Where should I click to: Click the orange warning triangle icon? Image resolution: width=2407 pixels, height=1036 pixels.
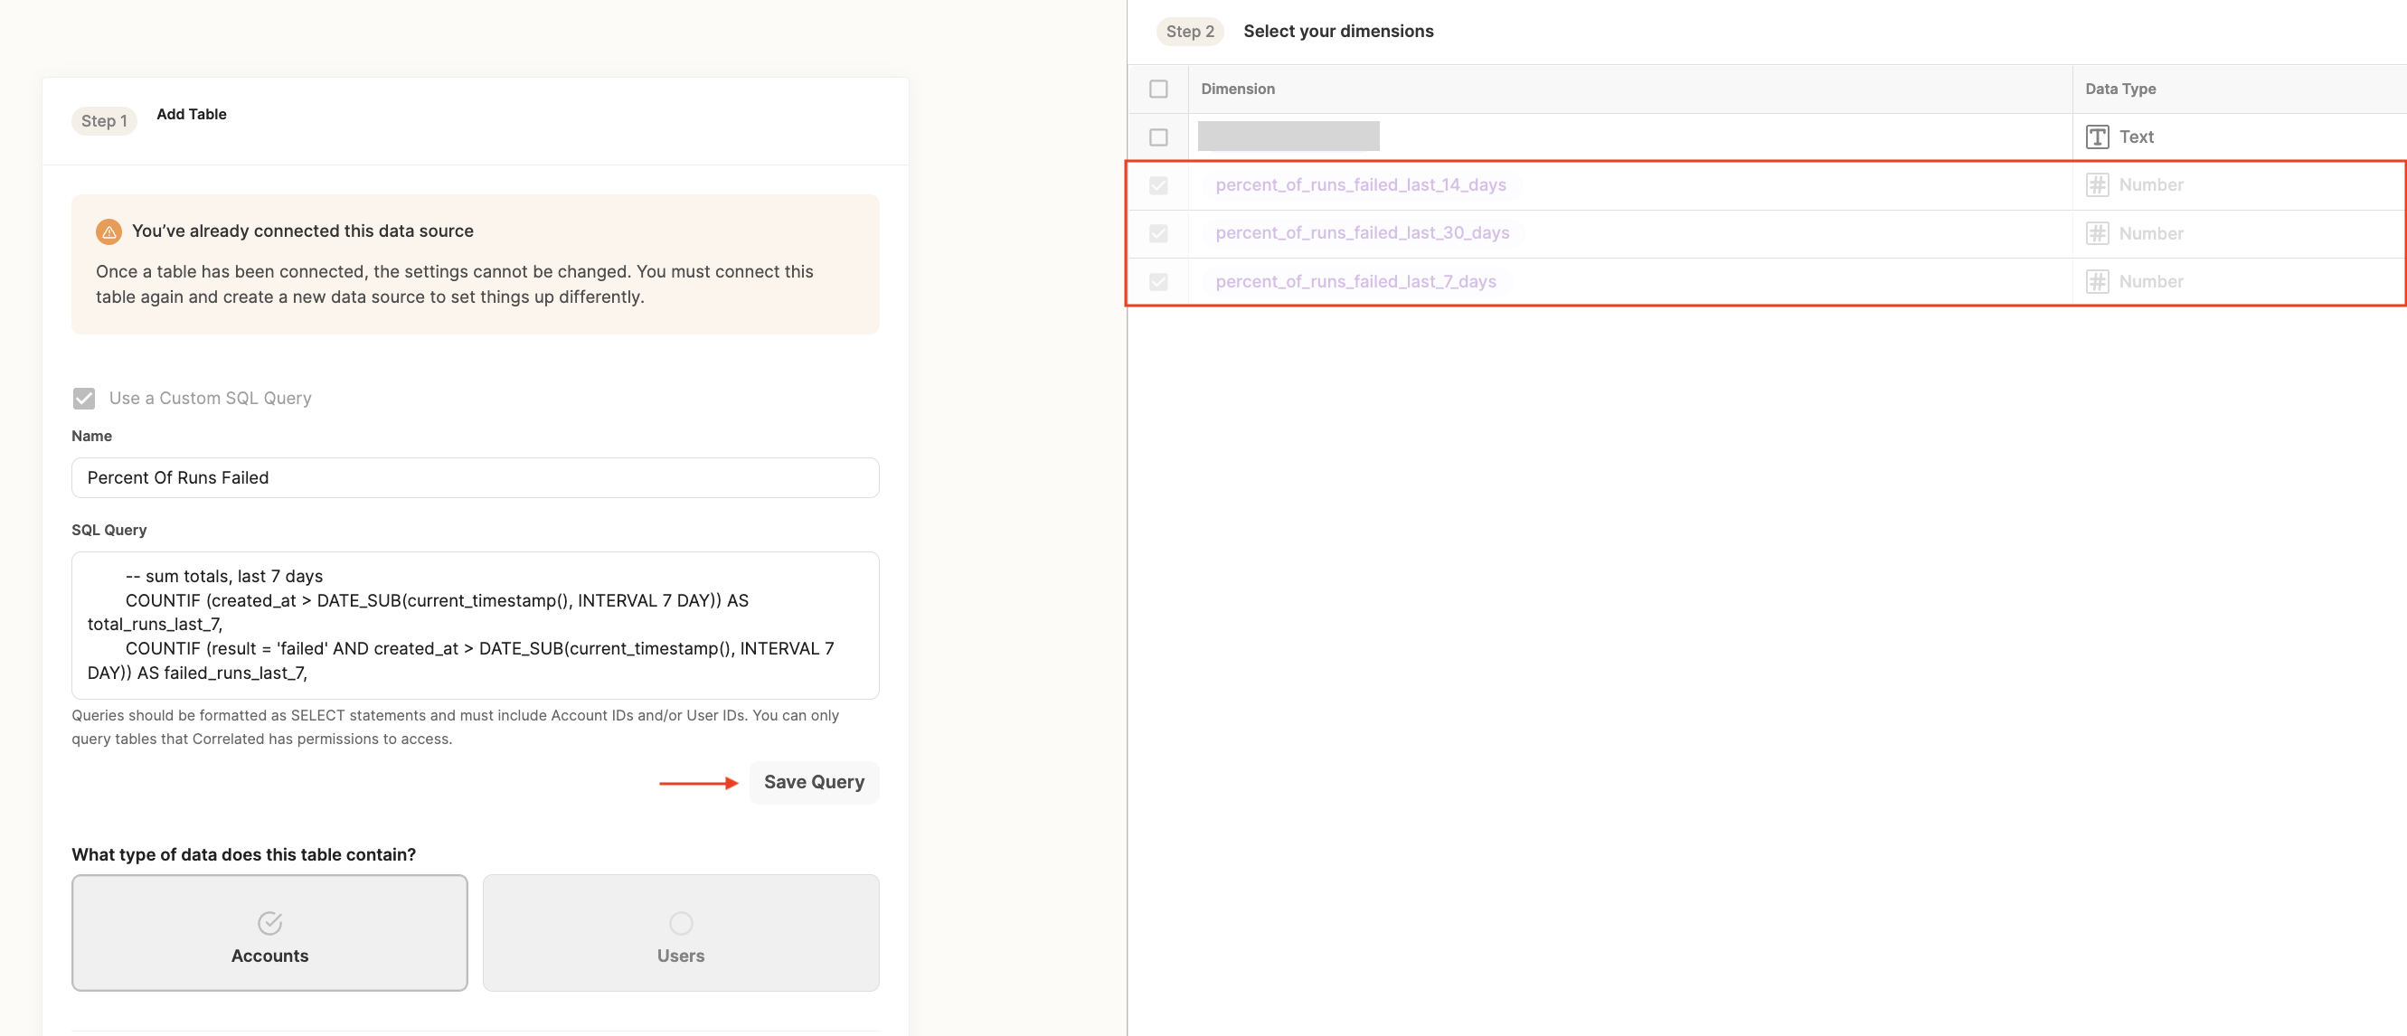pyautogui.click(x=109, y=231)
